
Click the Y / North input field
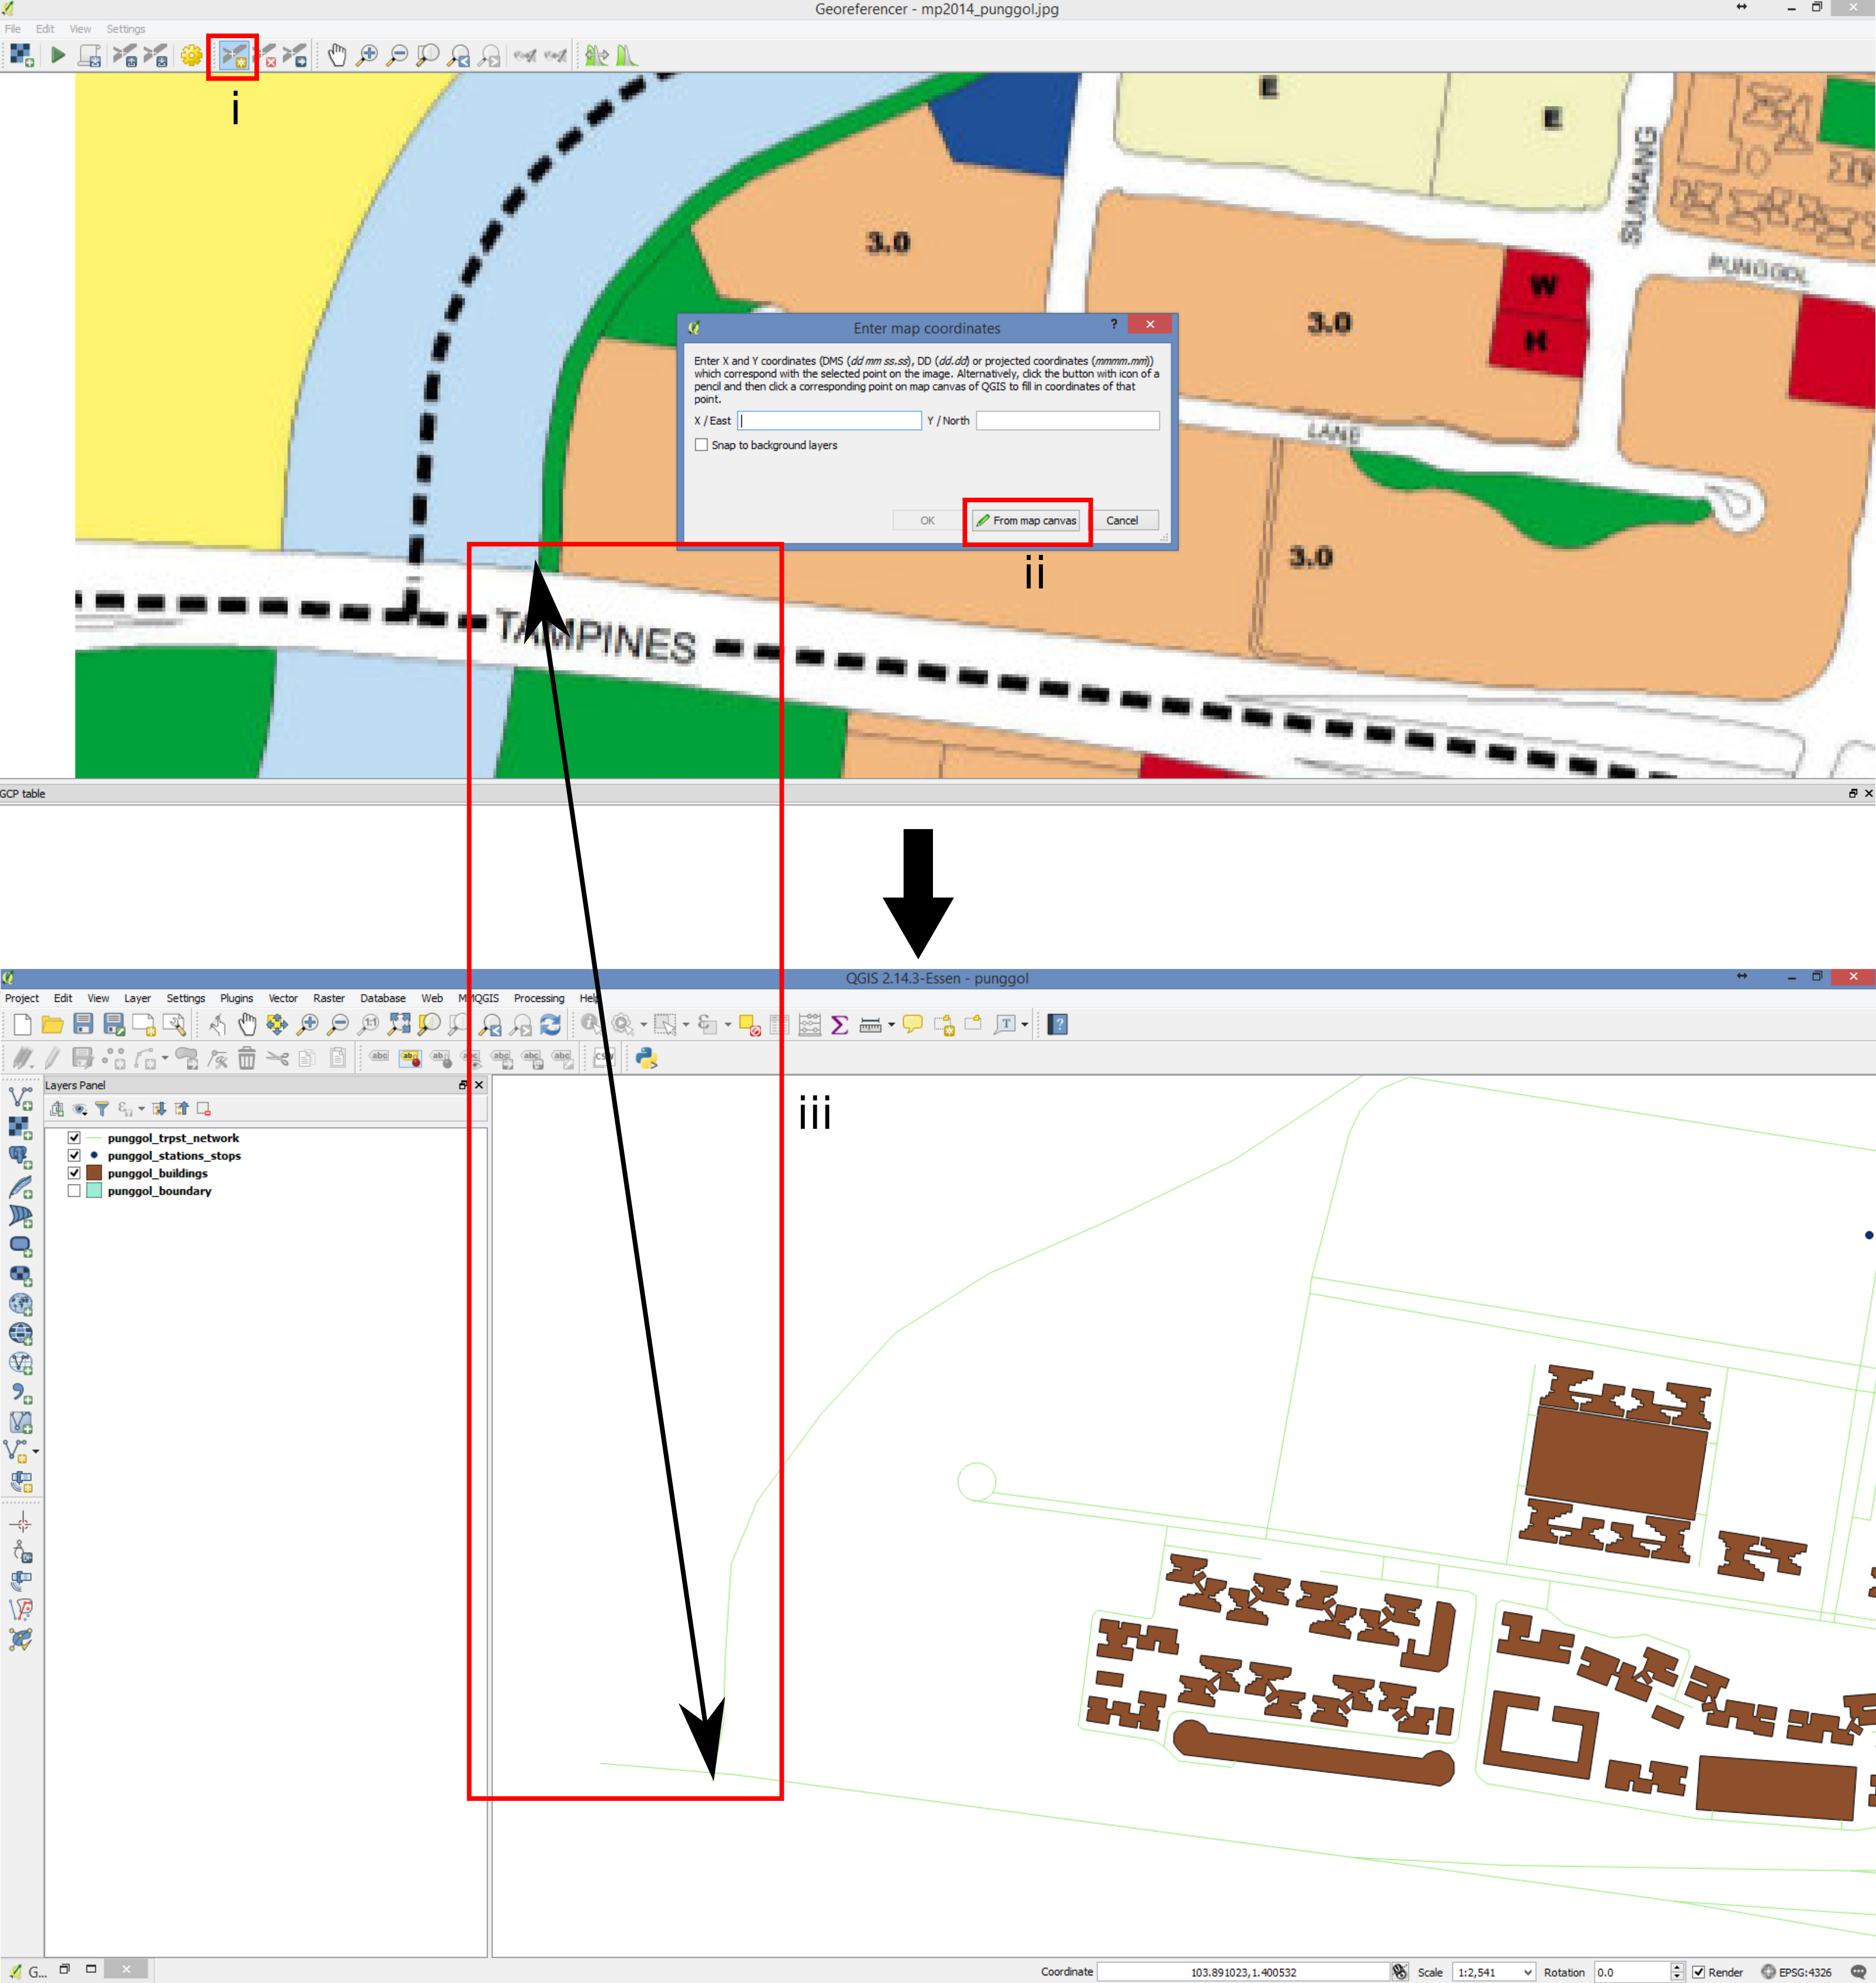coord(1067,421)
